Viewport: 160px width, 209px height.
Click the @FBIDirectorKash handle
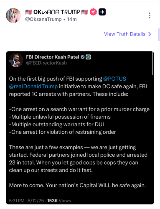click(46, 63)
